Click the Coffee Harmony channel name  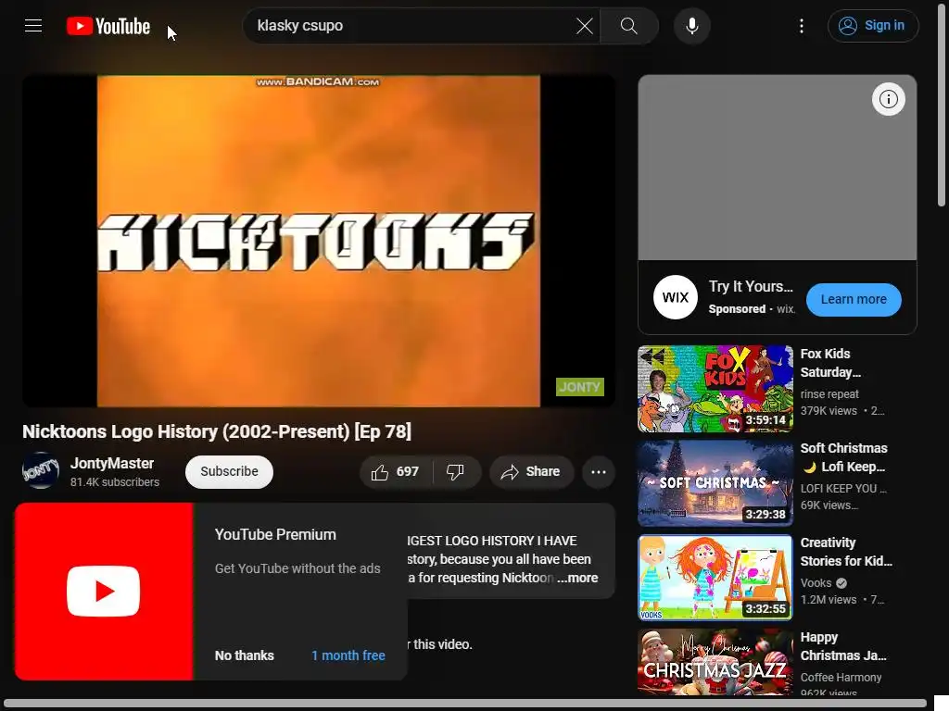coord(841,678)
